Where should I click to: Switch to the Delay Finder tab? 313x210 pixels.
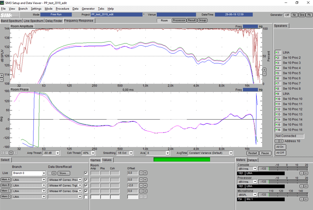click(x=54, y=21)
